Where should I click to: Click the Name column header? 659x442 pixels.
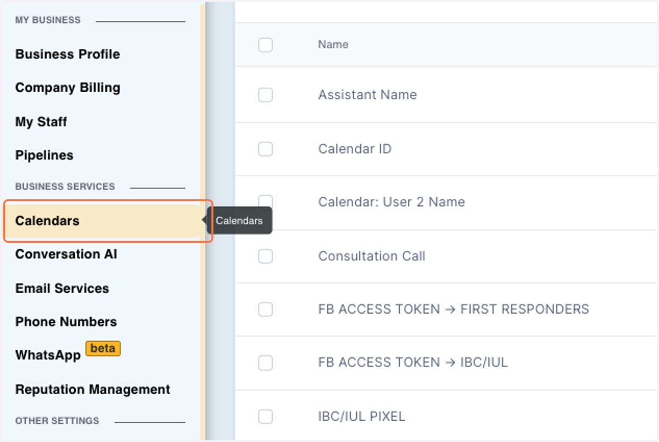(x=333, y=44)
